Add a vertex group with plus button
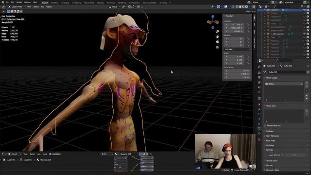The width and height of the screenshot is (311, 175). coord(307,83)
